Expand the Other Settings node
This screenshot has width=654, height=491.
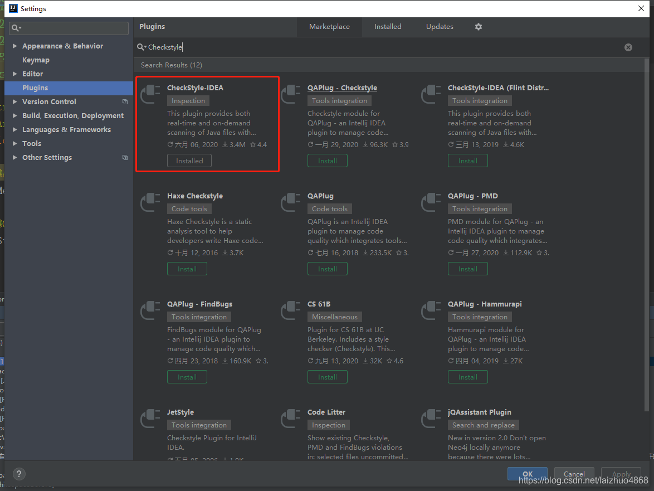coord(14,157)
